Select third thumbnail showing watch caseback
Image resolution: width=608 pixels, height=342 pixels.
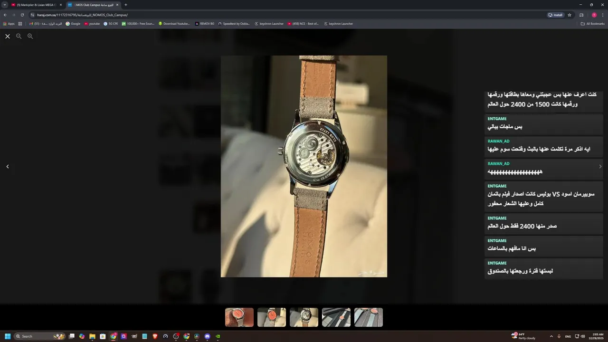click(x=304, y=317)
